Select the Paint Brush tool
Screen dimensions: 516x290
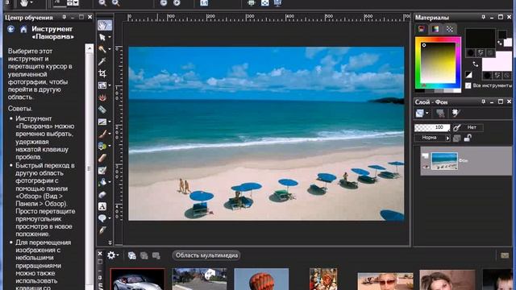pos(102,134)
